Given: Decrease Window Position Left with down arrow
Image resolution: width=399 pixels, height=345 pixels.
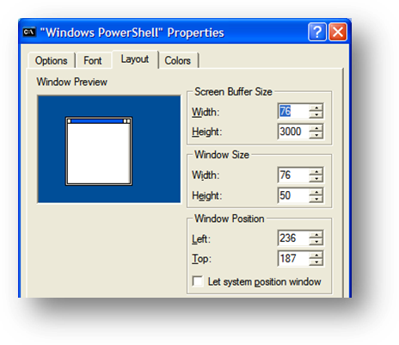Looking at the screenshot, I should pos(316,242).
